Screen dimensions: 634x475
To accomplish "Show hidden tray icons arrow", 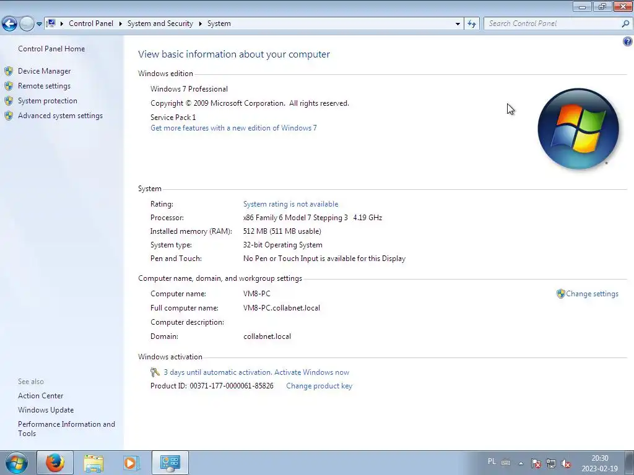I will coord(521,463).
